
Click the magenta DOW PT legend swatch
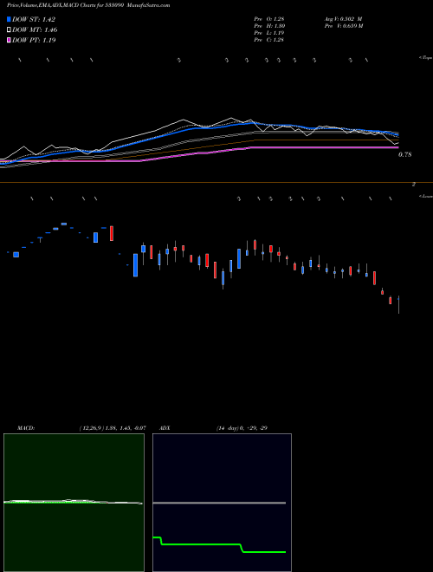pos(9,40)
